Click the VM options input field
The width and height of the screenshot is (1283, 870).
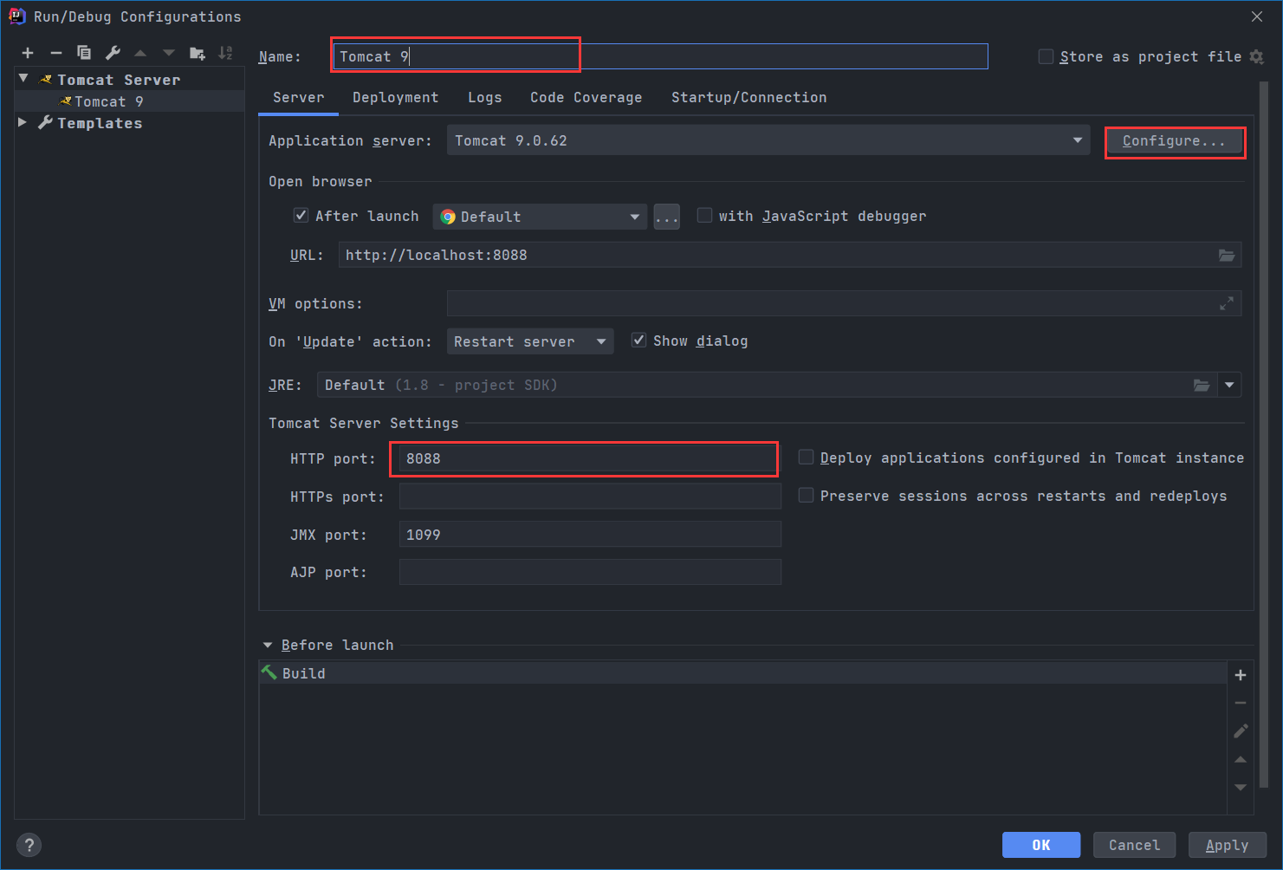click(845, 303)
